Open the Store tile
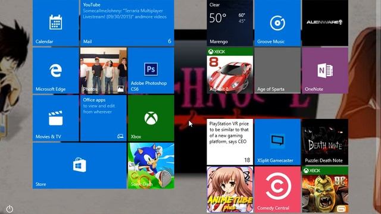The image size is (381, 214). (79, 165)
